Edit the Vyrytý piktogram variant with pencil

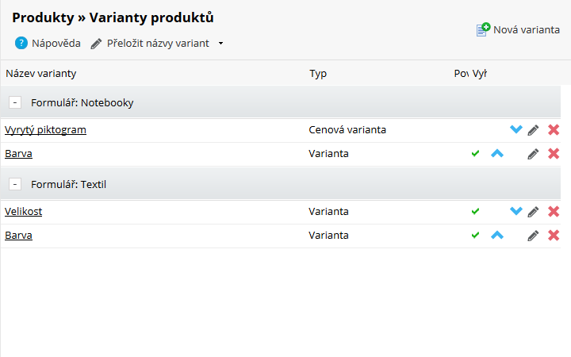click(533, 130)
